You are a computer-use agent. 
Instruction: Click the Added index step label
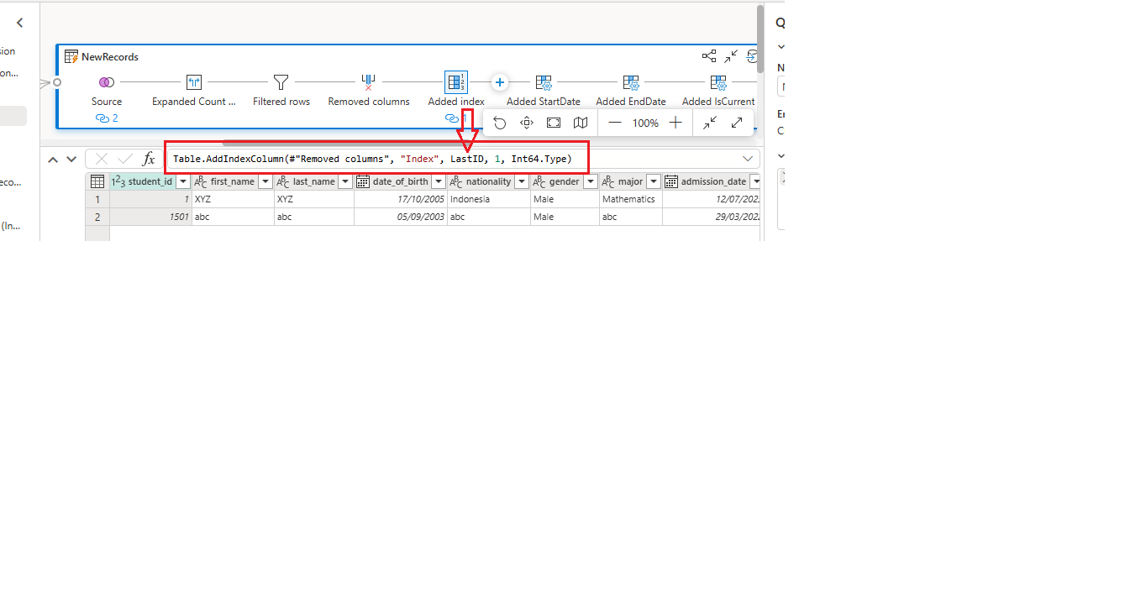pyautogui.click(x=456, y=102)
